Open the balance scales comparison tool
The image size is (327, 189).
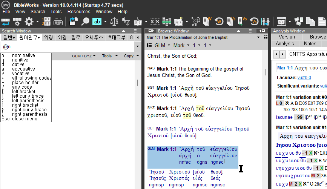click(x=114, y=22)
